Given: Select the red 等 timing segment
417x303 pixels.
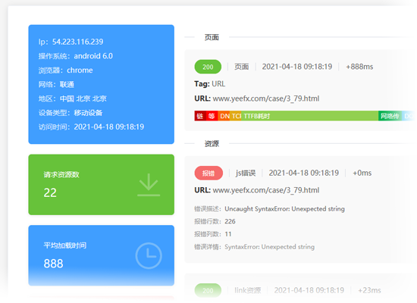Looking at the screenshot, I should pyautogui.click(x=212, y=116).
